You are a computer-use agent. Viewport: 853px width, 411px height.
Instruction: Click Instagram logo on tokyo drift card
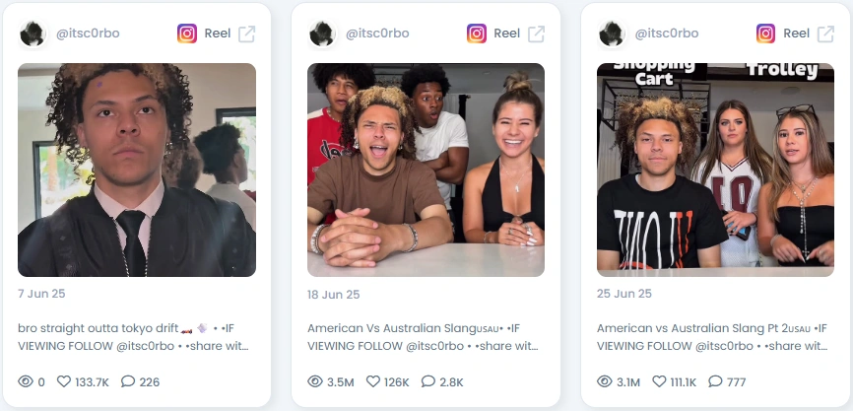click(x=186, y=34)
